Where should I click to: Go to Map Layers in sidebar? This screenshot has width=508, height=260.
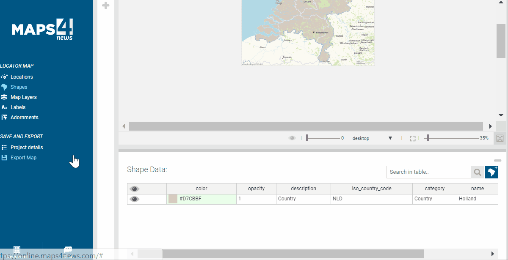(24, 97)
